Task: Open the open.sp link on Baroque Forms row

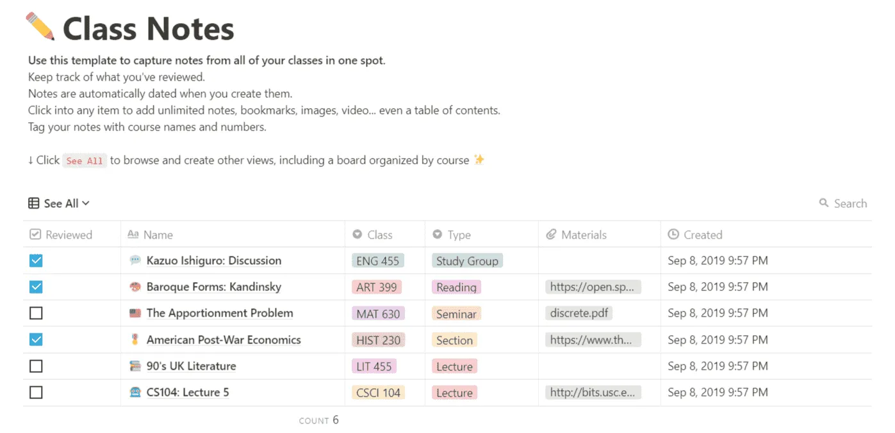Action: pos(593,287)
